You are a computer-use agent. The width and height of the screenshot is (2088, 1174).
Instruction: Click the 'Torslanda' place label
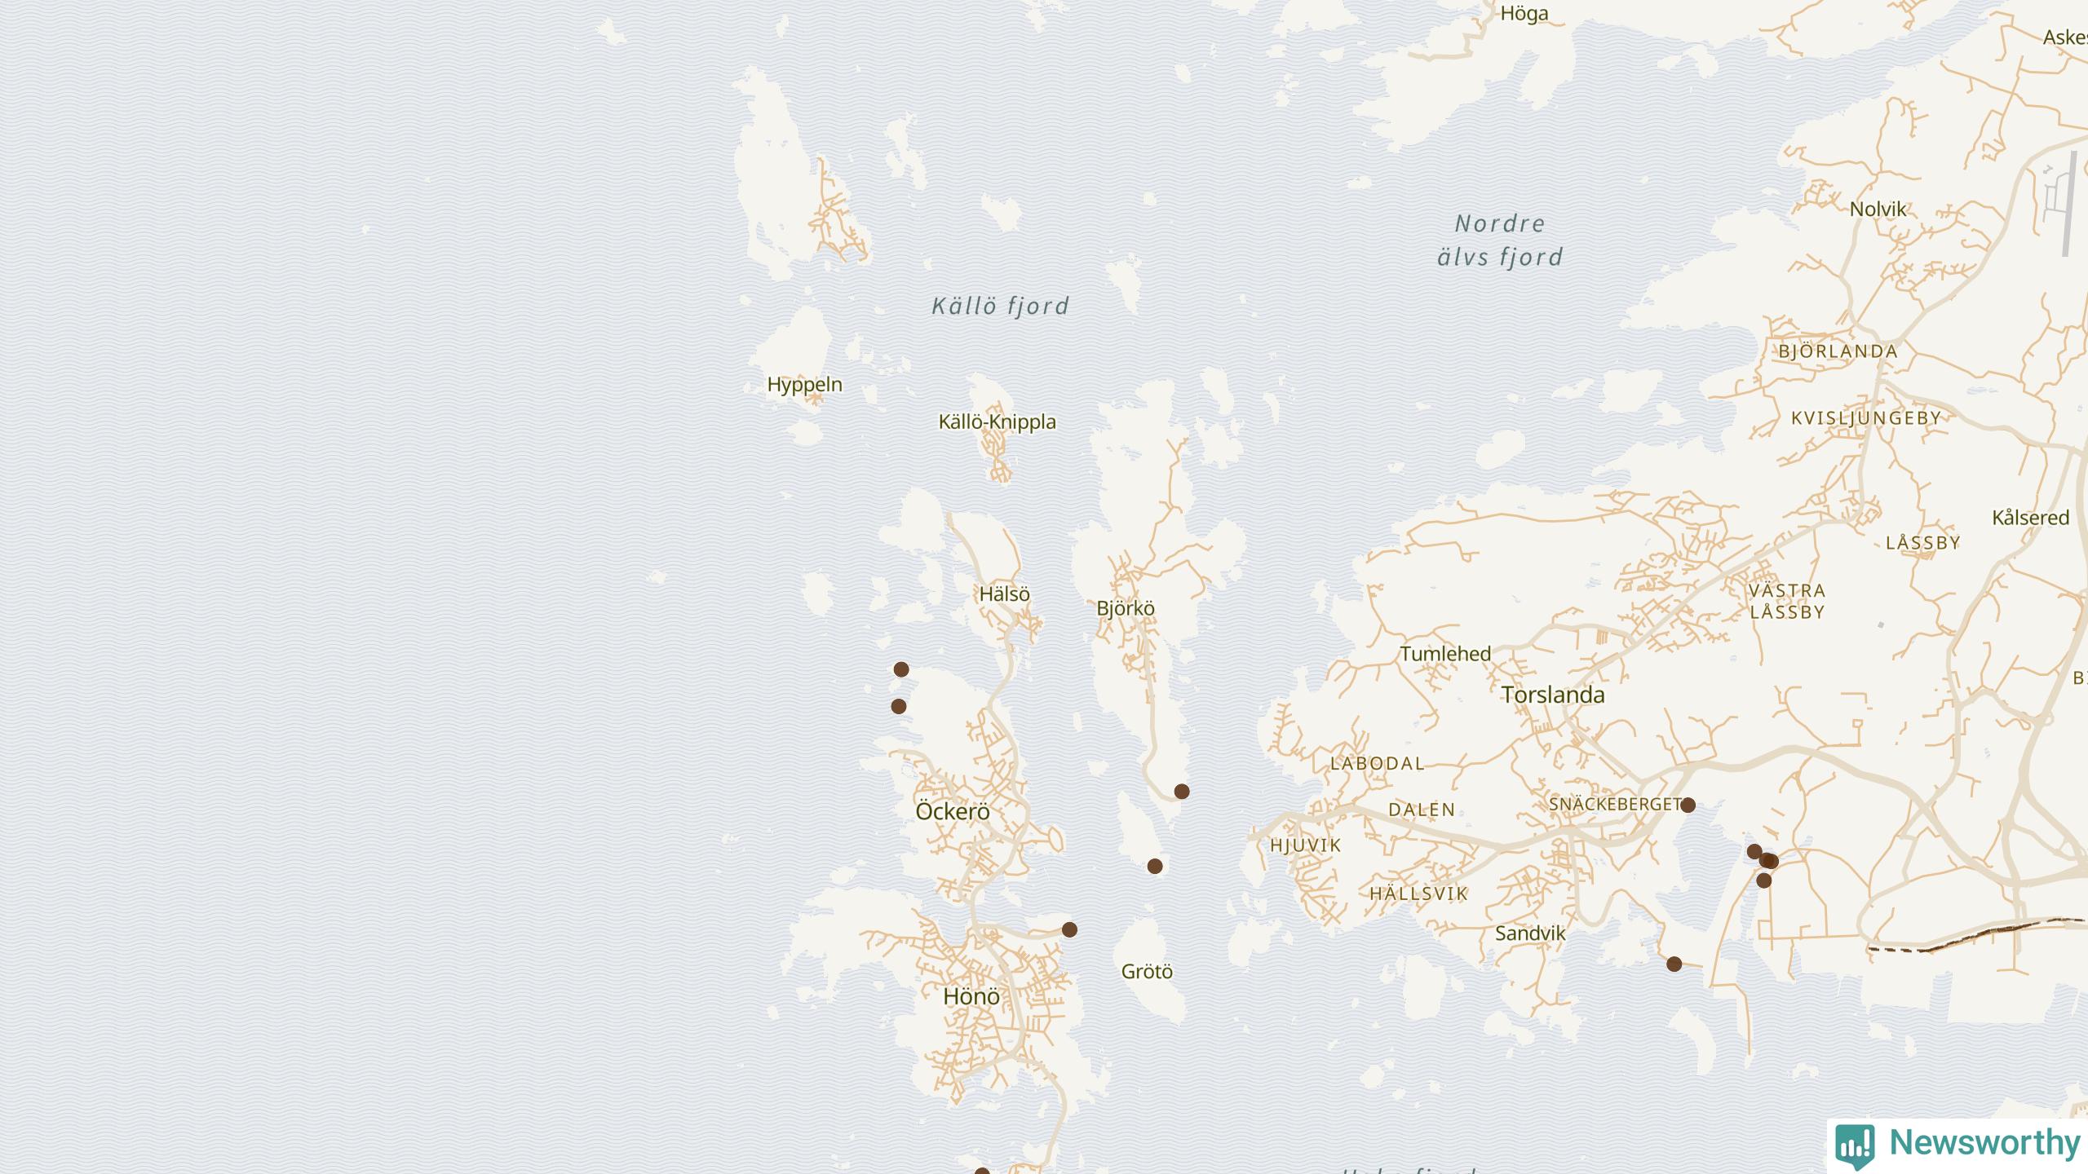[x=1553, y=695]
